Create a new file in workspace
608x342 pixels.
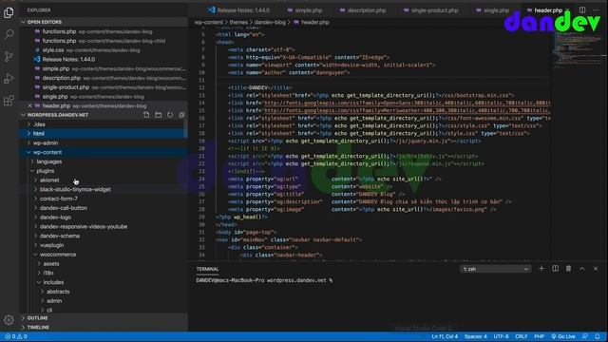pyautogui.click(x=146, y=115)
